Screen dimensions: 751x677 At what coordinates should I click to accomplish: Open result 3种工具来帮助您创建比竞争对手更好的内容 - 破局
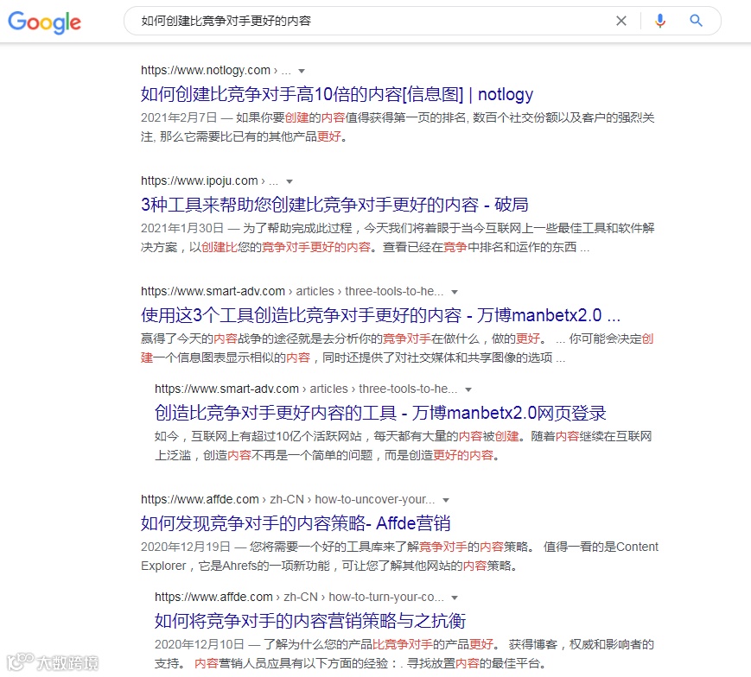334,205
